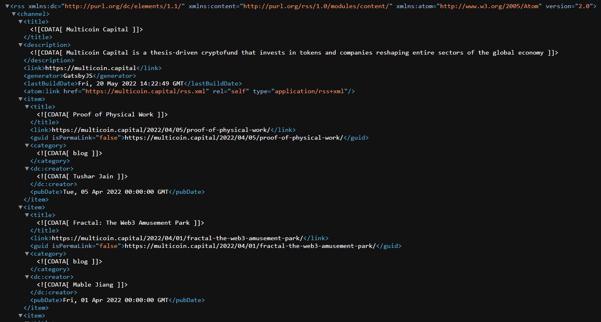Click the generator value GatsbyJS
Viewport: 601px width, 322px height.
click(x=78, y=76)
